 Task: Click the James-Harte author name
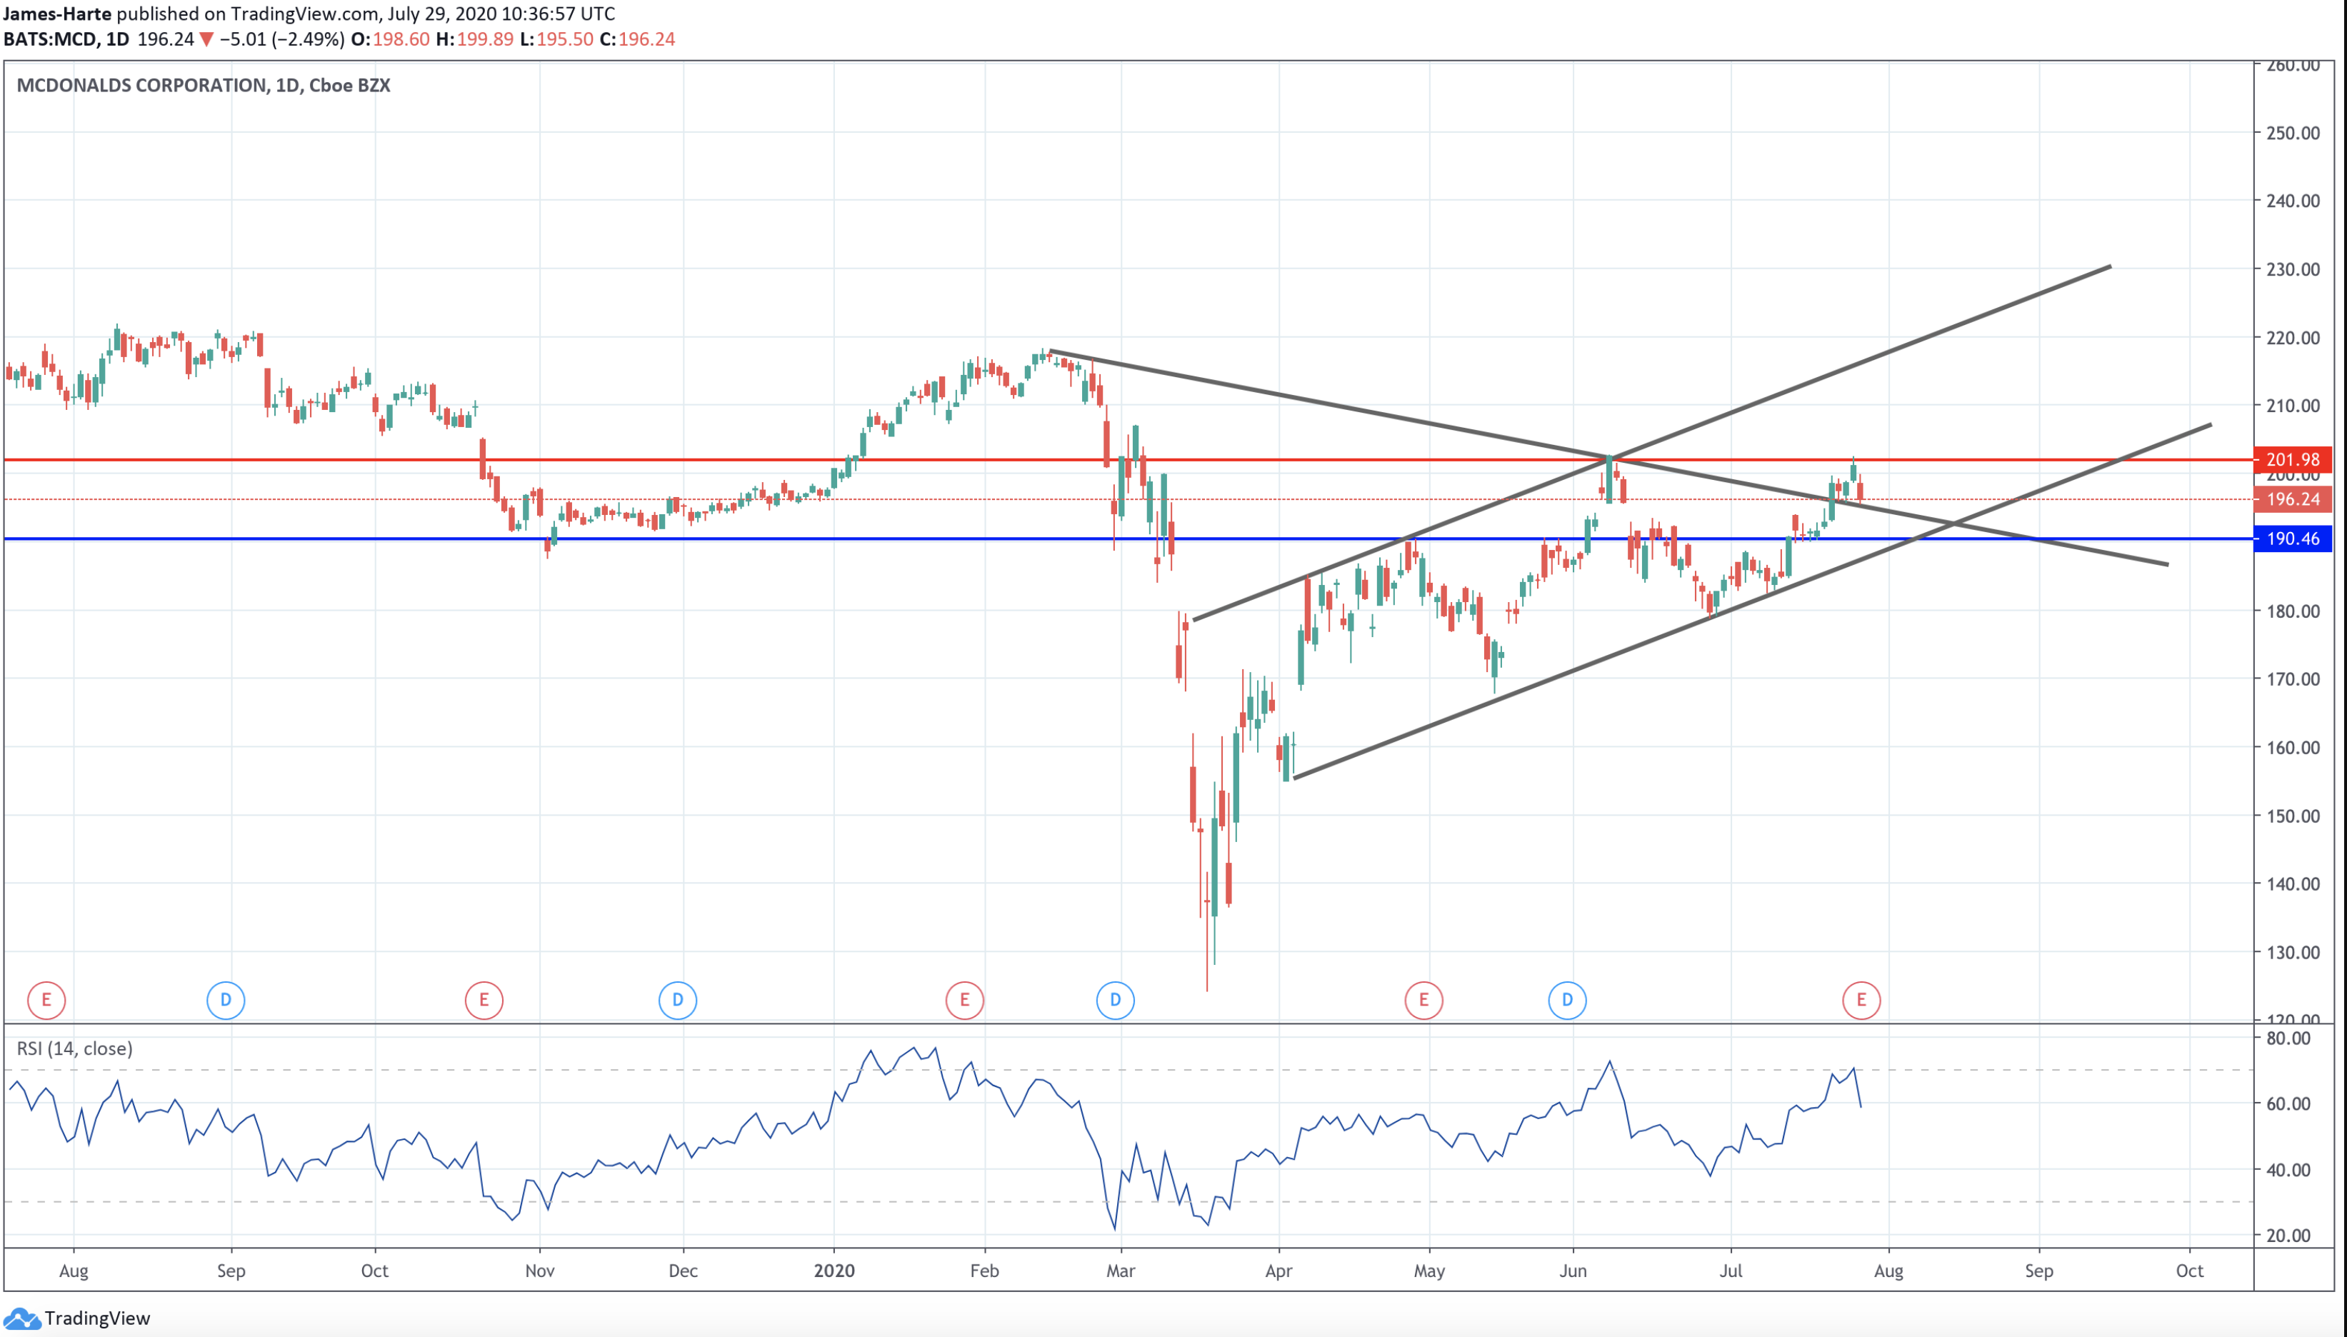(x=57, y=14)
